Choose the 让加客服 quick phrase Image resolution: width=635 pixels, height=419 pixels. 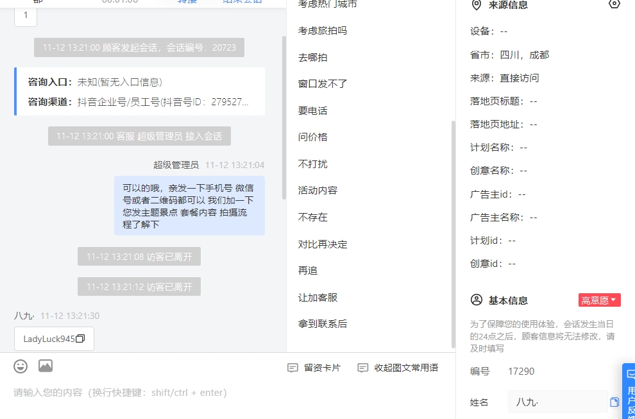317,298
